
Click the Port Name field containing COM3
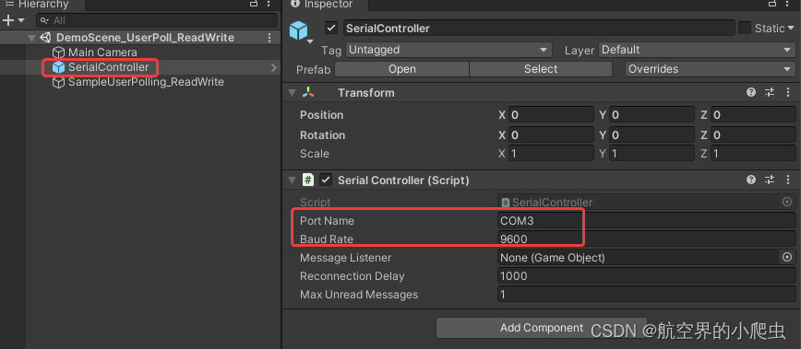tap(646, 221)
